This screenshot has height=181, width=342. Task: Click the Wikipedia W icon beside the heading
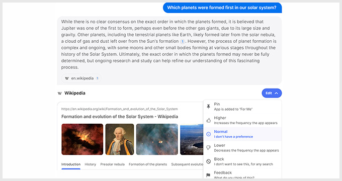click(60, 94)
